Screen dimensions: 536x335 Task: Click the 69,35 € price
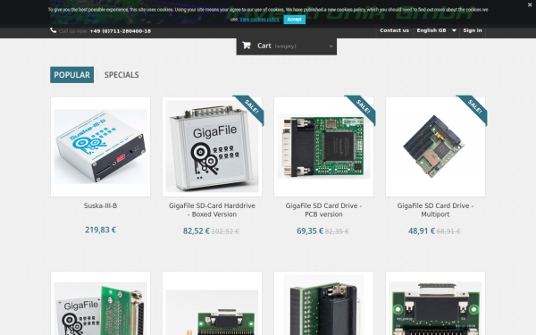[310, 231]
